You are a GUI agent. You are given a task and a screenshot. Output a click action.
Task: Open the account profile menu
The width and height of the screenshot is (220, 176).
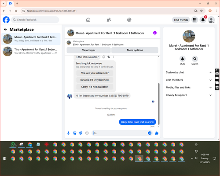click(x=211, y=20)
